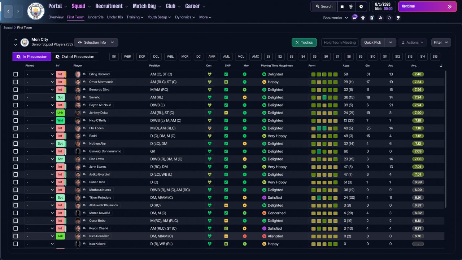Expand Picked dropdown for Phil Foden

[x=40, y=128]
